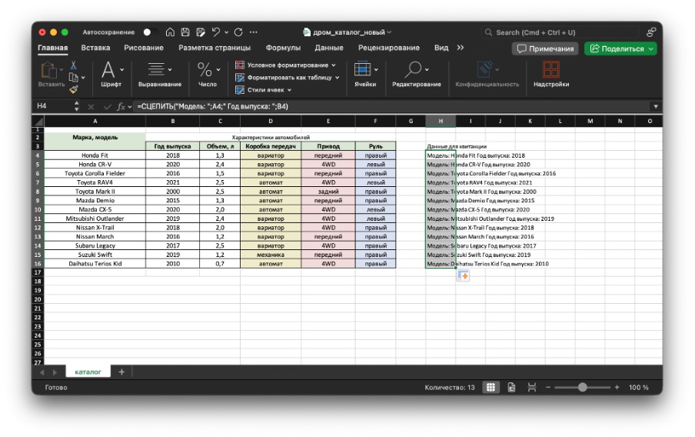This screenshot has width=695, height=437.
Task: Click the fx insert function icon
Action: pos(121,106)
